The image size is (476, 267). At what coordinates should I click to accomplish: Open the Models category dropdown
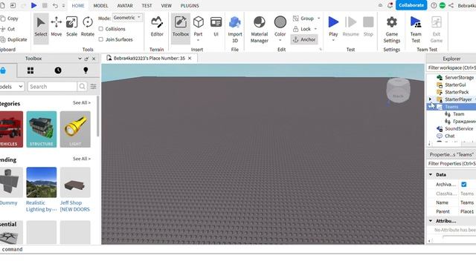12,87
